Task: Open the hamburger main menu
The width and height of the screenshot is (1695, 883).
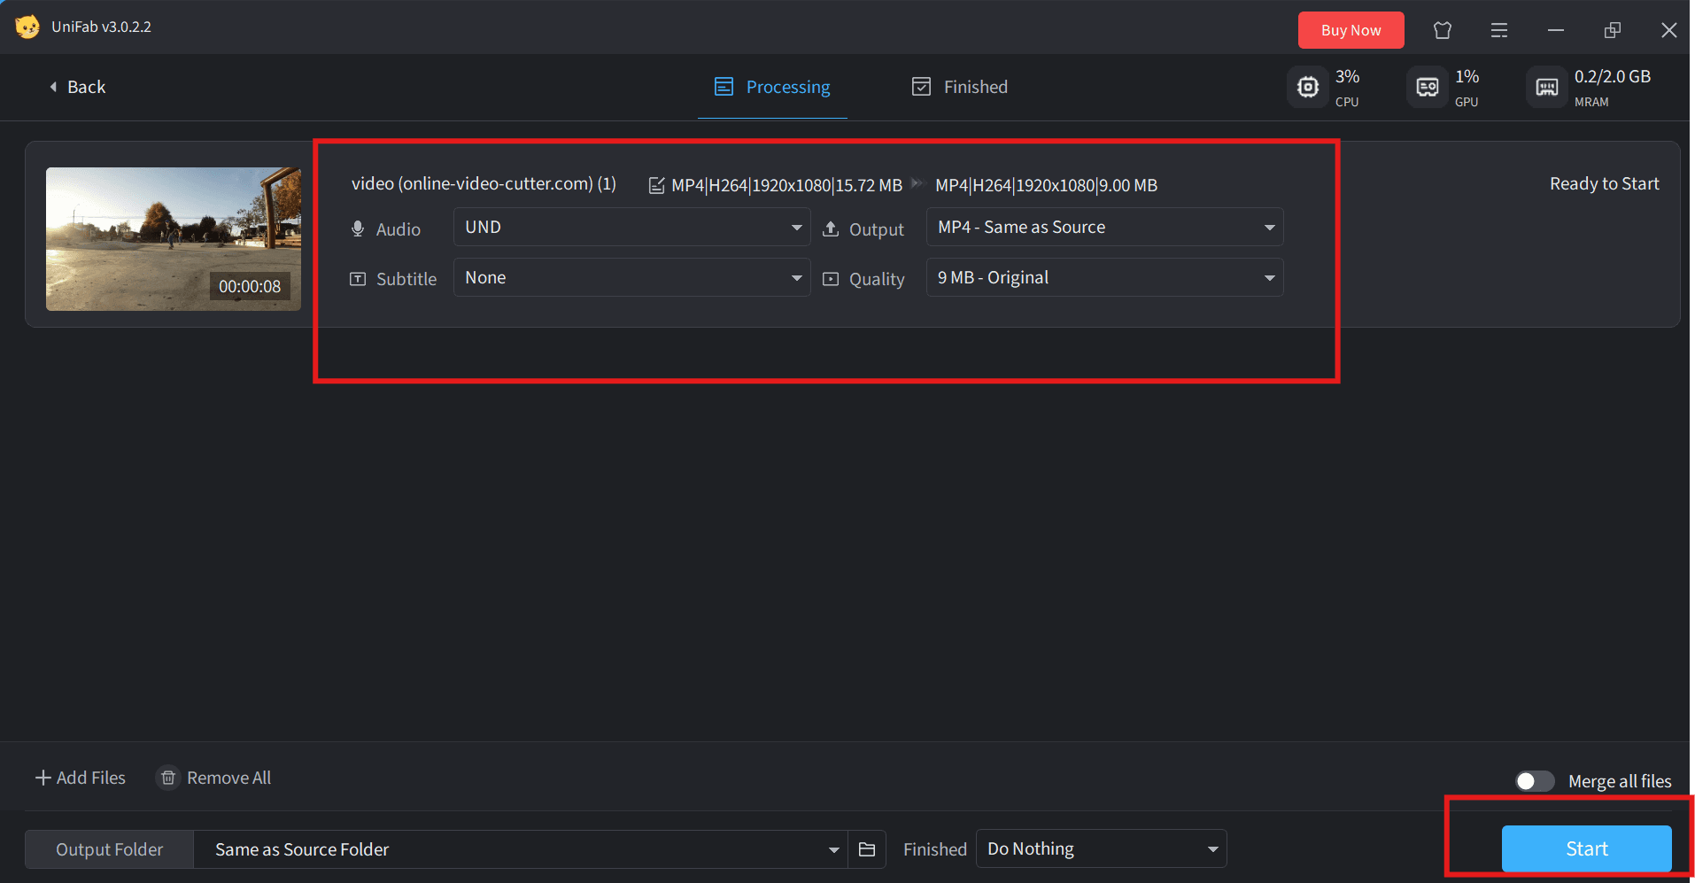Action: (1498, 30)
